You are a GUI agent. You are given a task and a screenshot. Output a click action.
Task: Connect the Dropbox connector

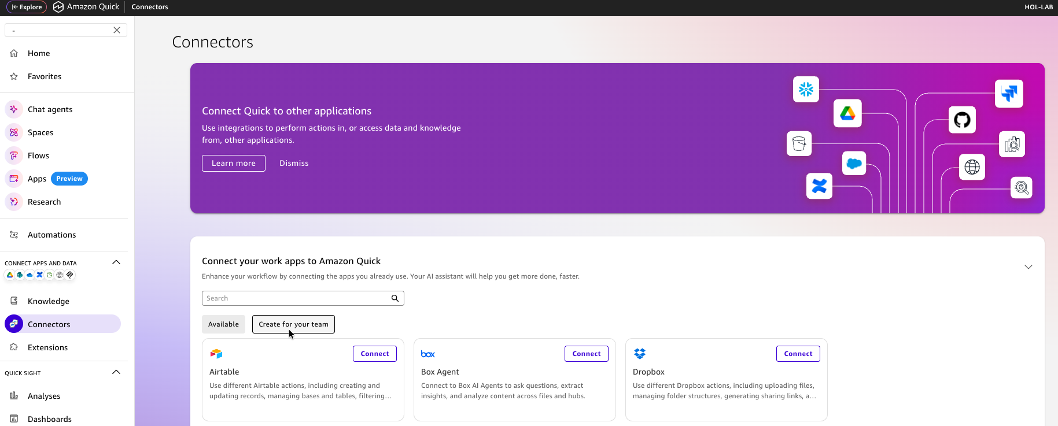(798, 354)
